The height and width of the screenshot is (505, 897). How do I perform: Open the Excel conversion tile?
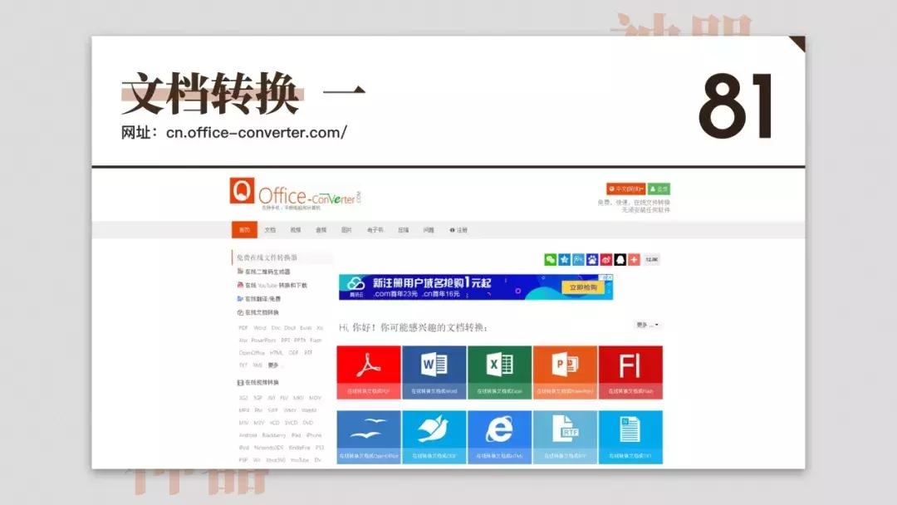500,371
